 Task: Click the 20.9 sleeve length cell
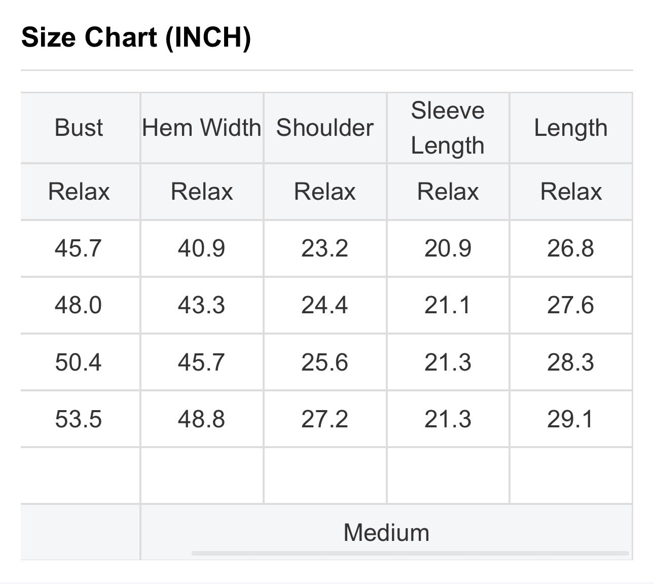pyautogui.click(x=448, y=248)
